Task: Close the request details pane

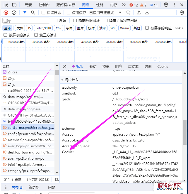Action: (x=65, y=66)
